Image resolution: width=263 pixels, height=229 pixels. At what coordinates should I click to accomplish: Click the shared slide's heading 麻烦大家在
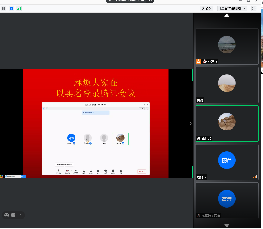point(96,83)
